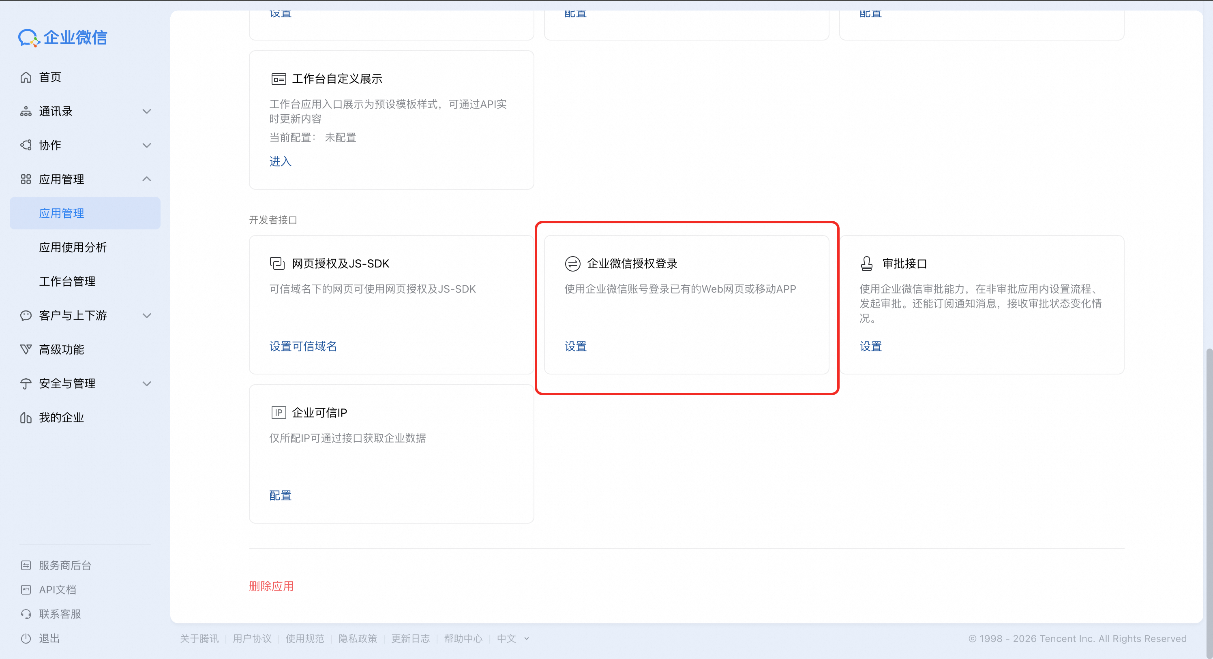Click the 联系客服 headset icon

click(x=26, y=614)
